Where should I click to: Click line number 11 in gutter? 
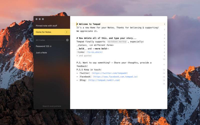164,64
